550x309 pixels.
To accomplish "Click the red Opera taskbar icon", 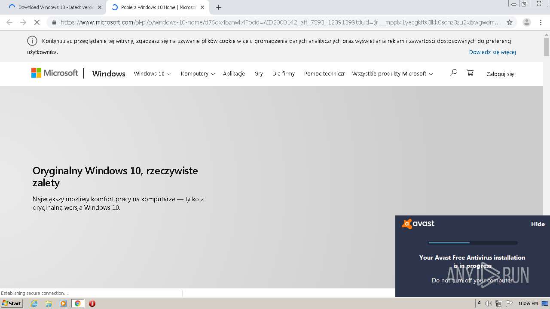I will pos(92,303).
